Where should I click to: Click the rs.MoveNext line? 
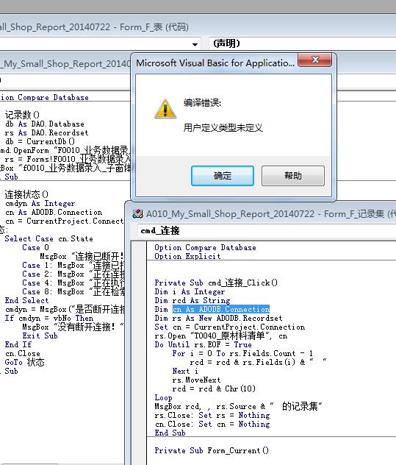196,380
